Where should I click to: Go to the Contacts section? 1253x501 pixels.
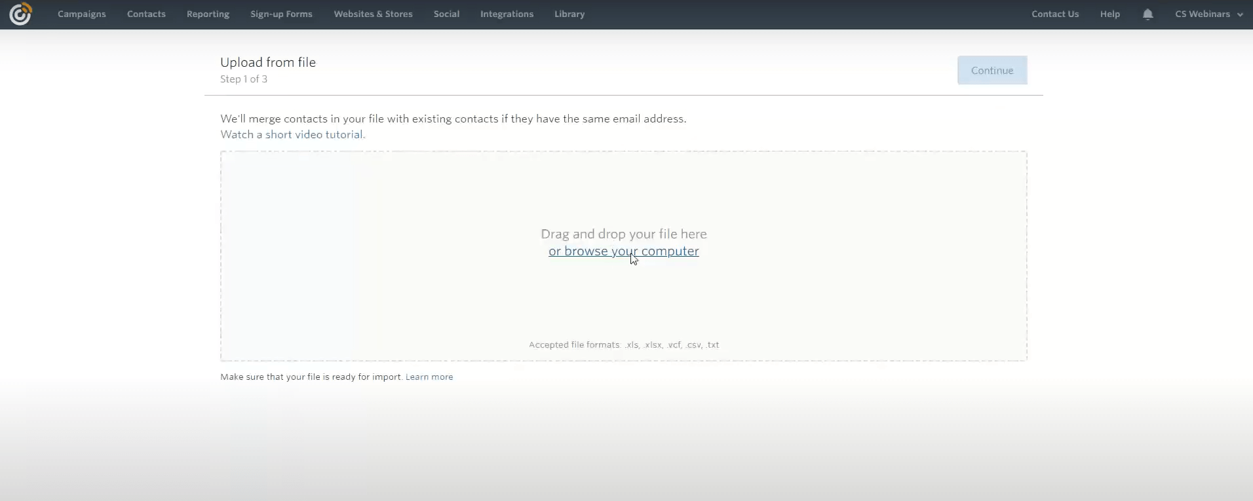(146, 14)
